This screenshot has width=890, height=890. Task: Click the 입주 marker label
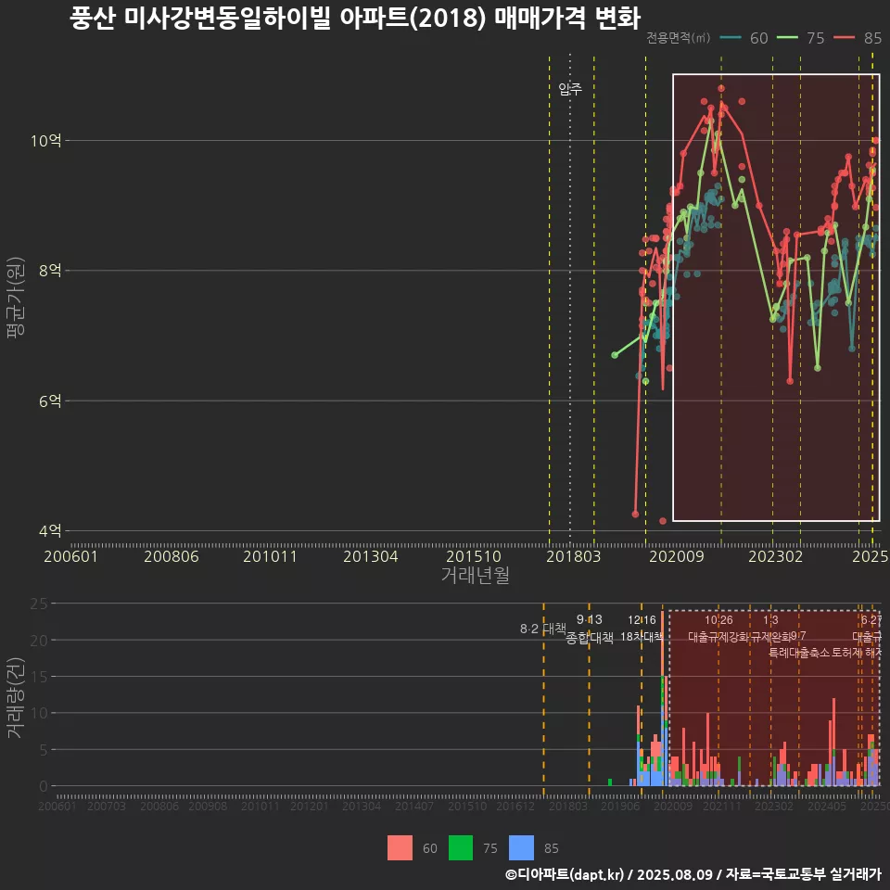pyautogui.click(x=570, y=89)
